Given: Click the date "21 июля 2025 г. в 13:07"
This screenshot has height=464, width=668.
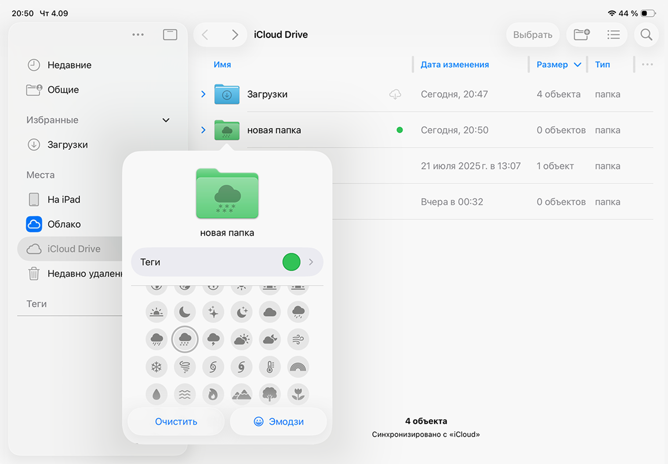Looking at the screenshot, I should (x=471, y=166).
